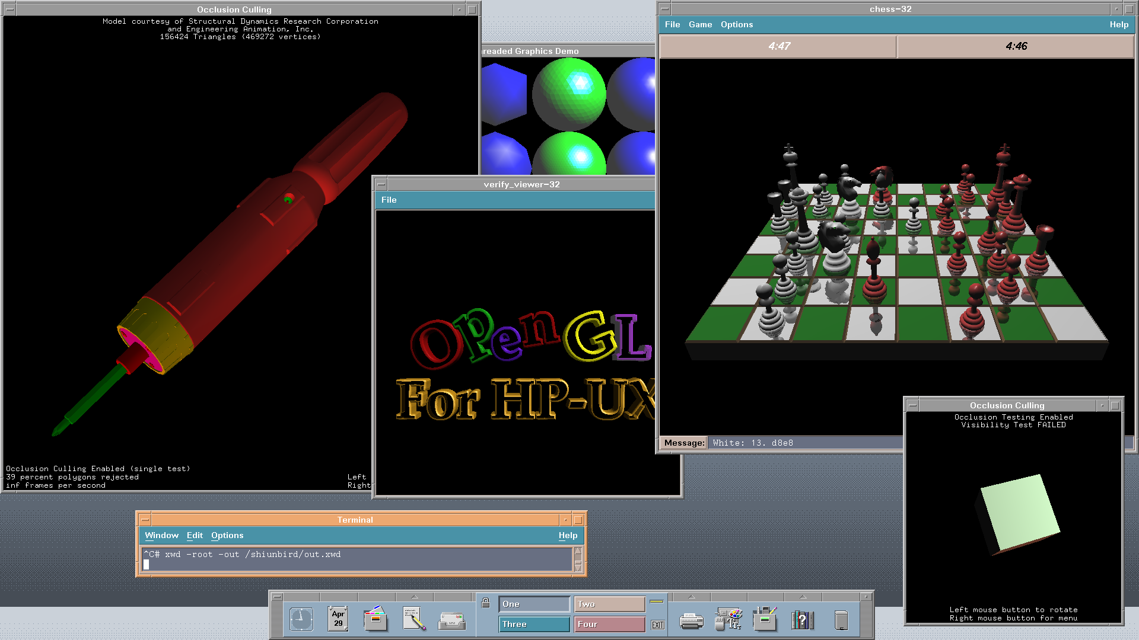Viewport: 1139px width, 640px height.
Task: Open Game menu in chess-32
Action: 700,24
